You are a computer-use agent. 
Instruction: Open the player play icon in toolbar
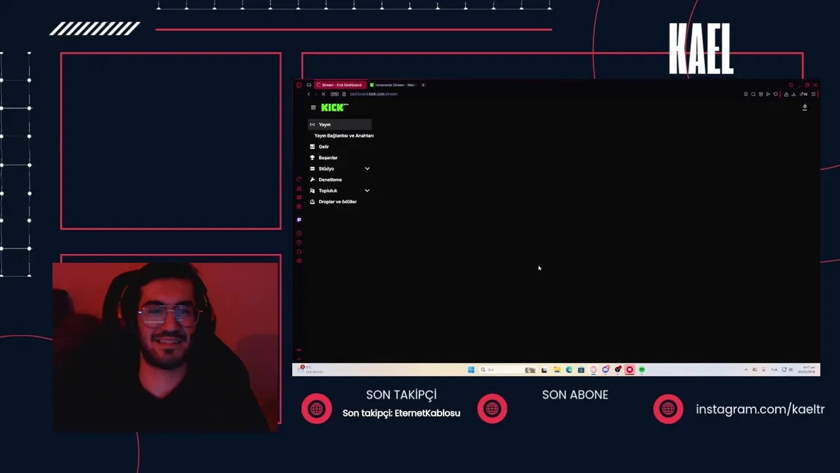point(768,94)
